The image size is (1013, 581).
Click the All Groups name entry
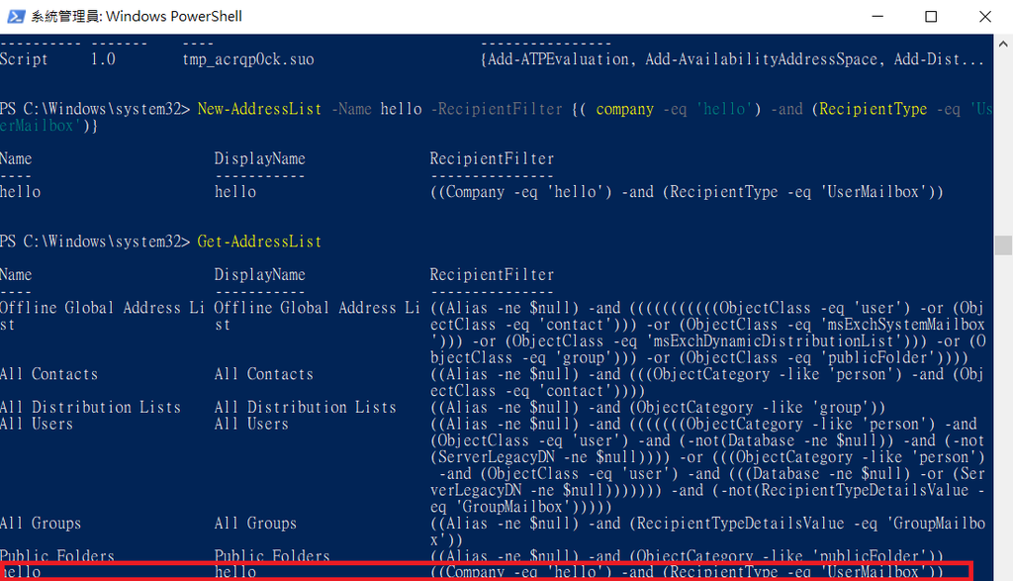tap(41, 523)
